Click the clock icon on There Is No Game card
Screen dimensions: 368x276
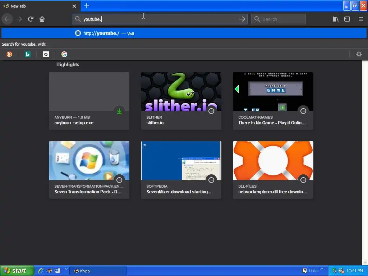(303, 111)
